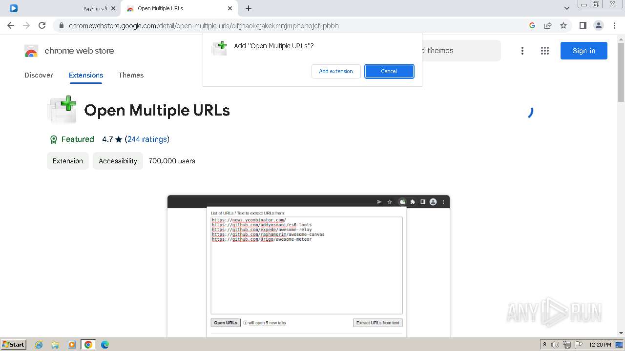Open the Discover tab
The height and width of the screenshot is (351, 625).
coord(39,75)
